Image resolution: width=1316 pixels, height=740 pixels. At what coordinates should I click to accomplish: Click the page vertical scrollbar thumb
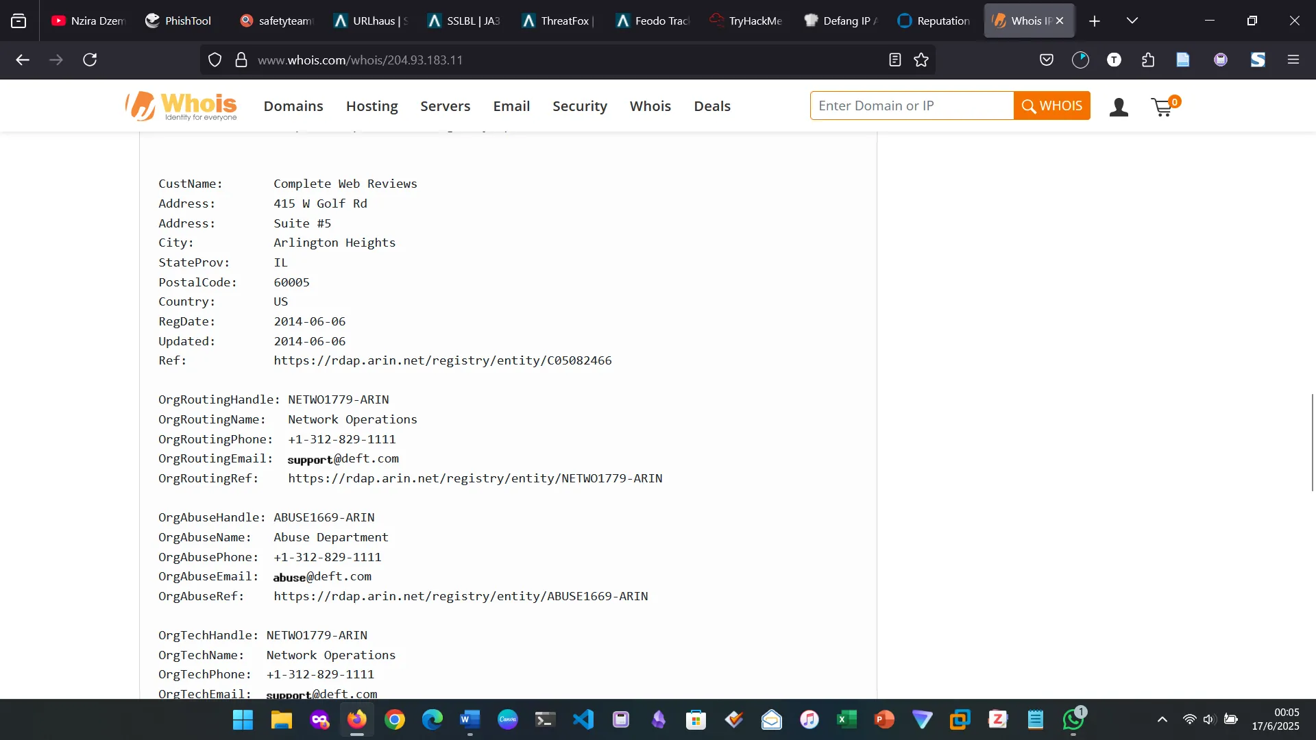pyautogui.click(x=1312, y=442)
